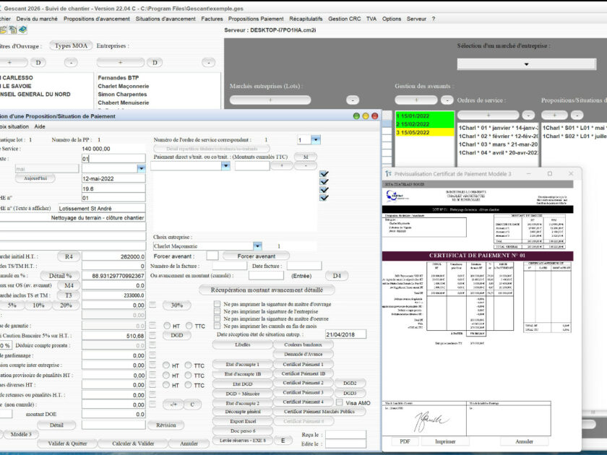Click the Certificat Paiement 3 button
This screenshot has width=607, height=455.
(303, 392)
